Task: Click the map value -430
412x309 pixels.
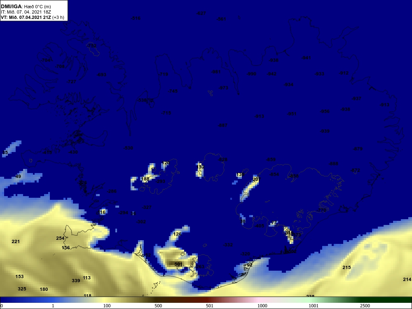Action: point(73,152)
